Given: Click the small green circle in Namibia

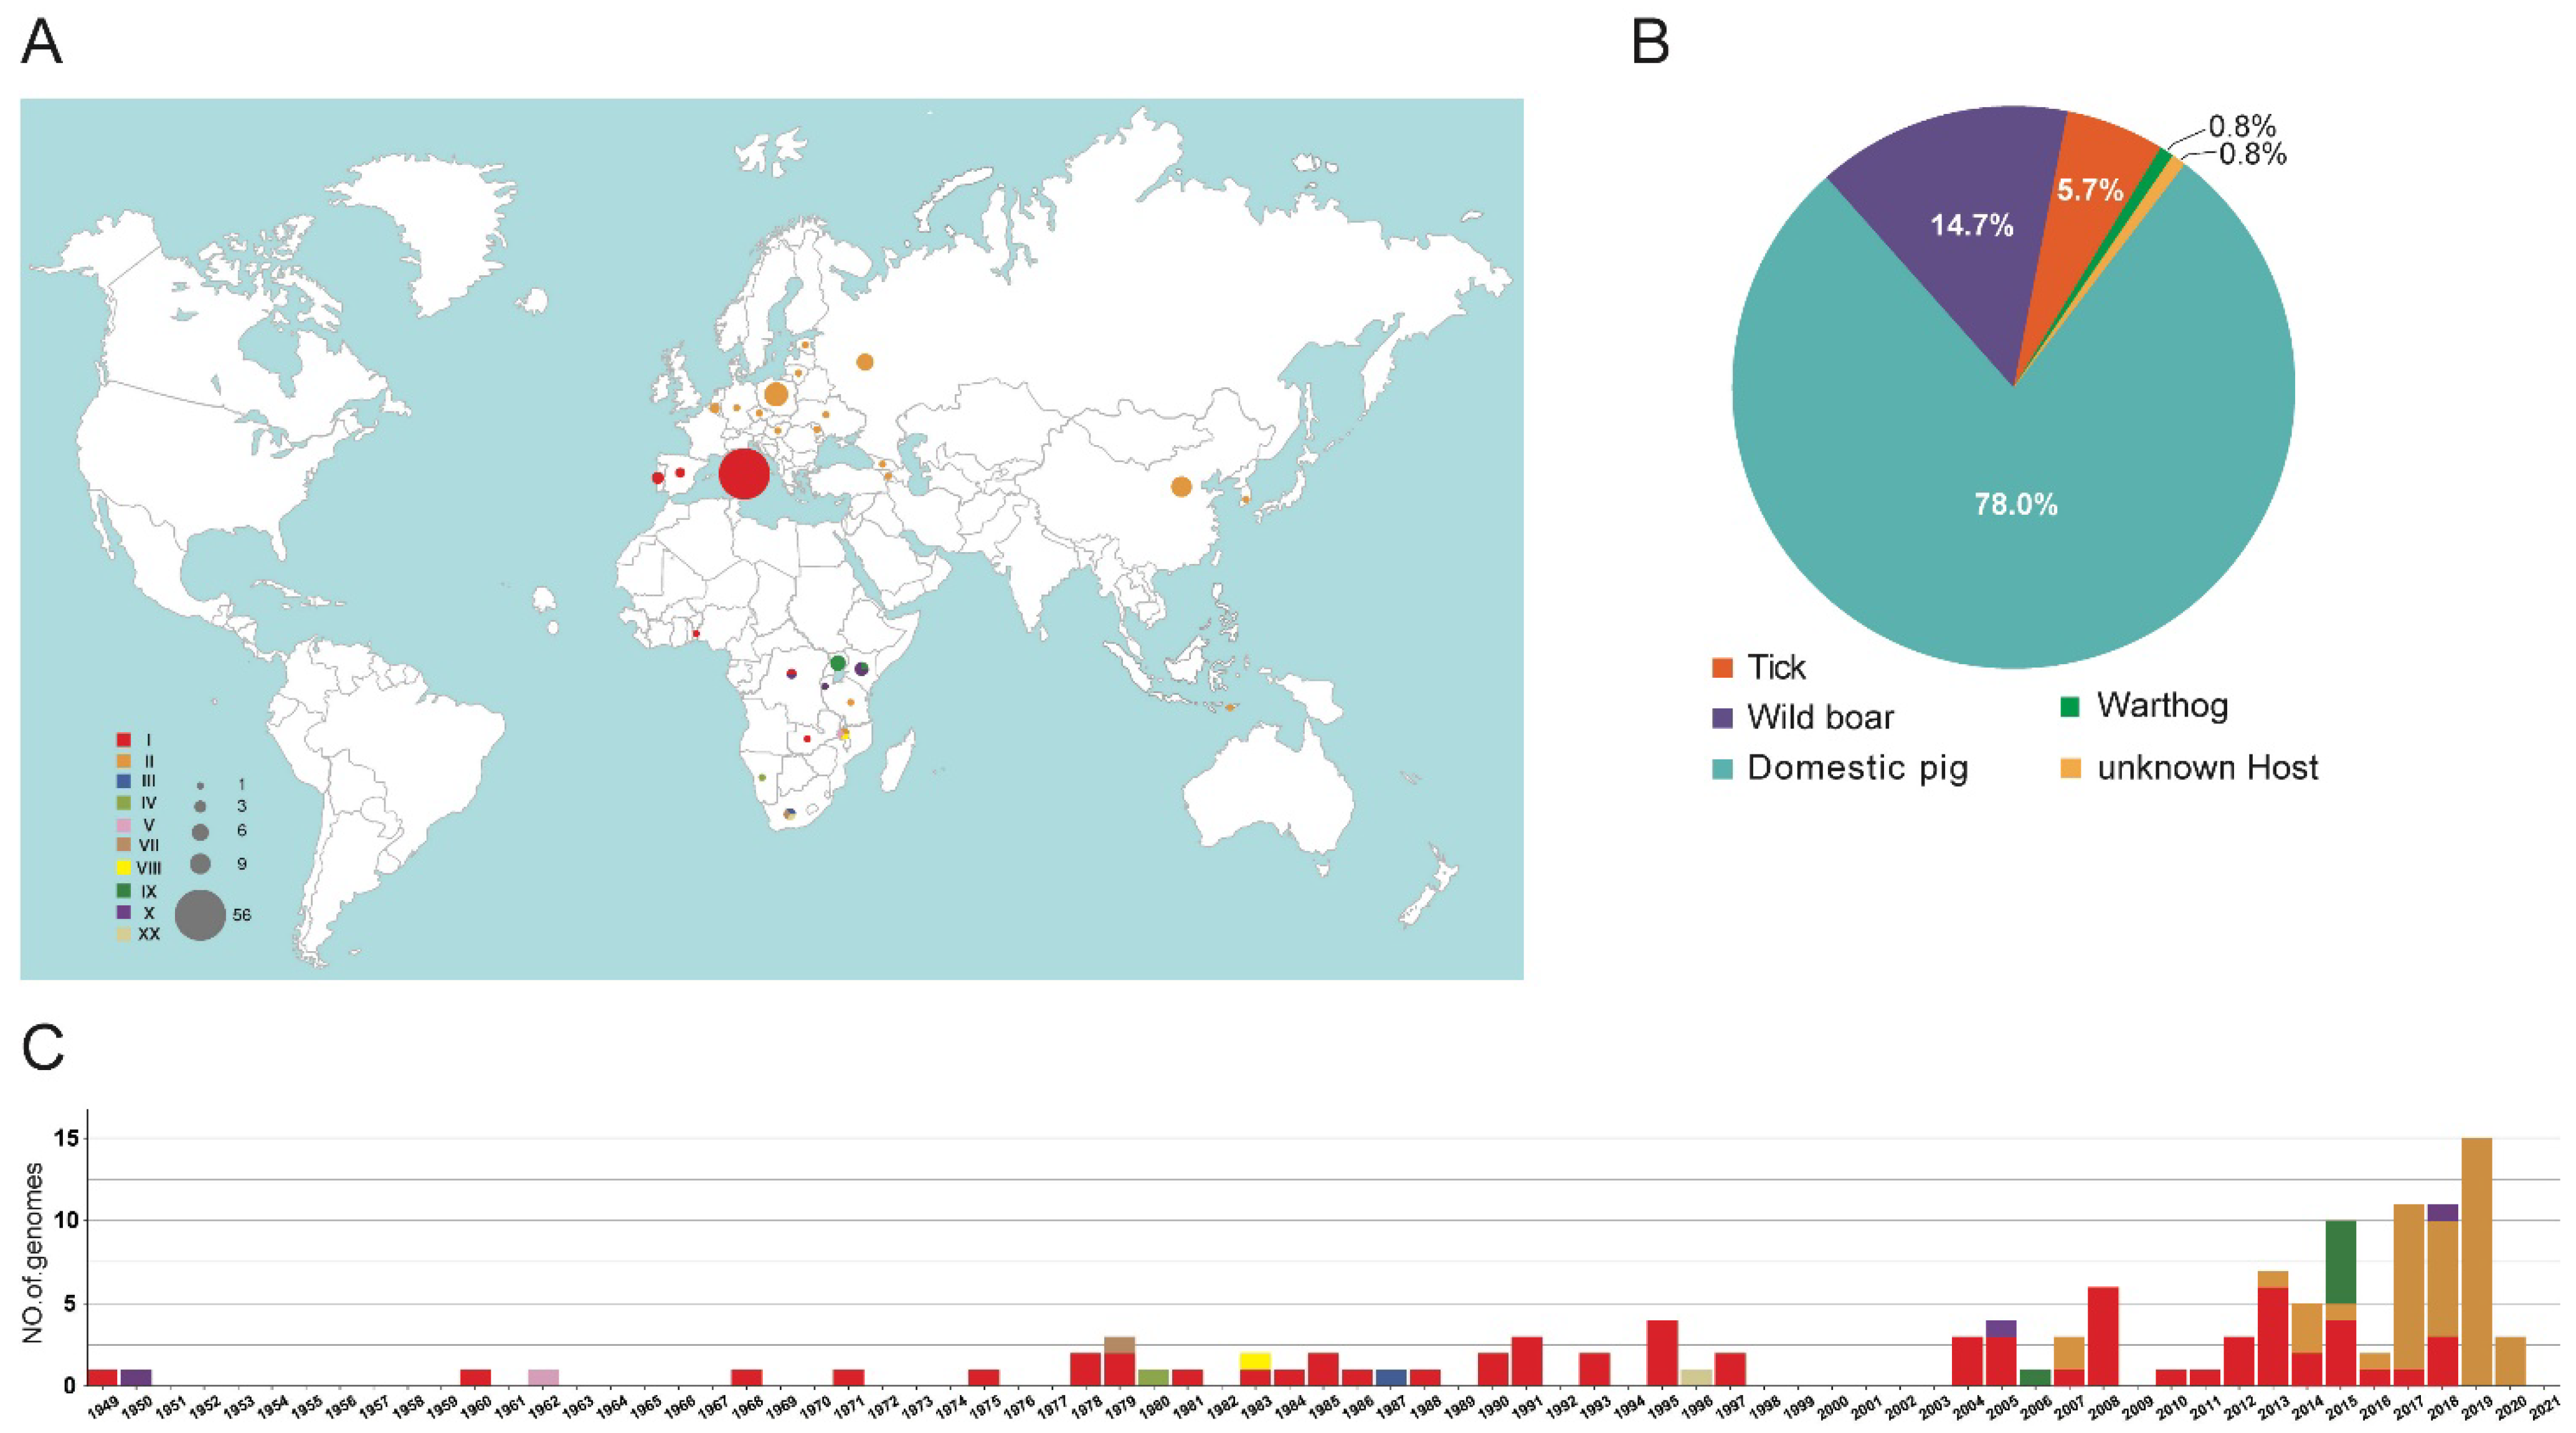Looking at the screenshot, I should pos(762,778).
